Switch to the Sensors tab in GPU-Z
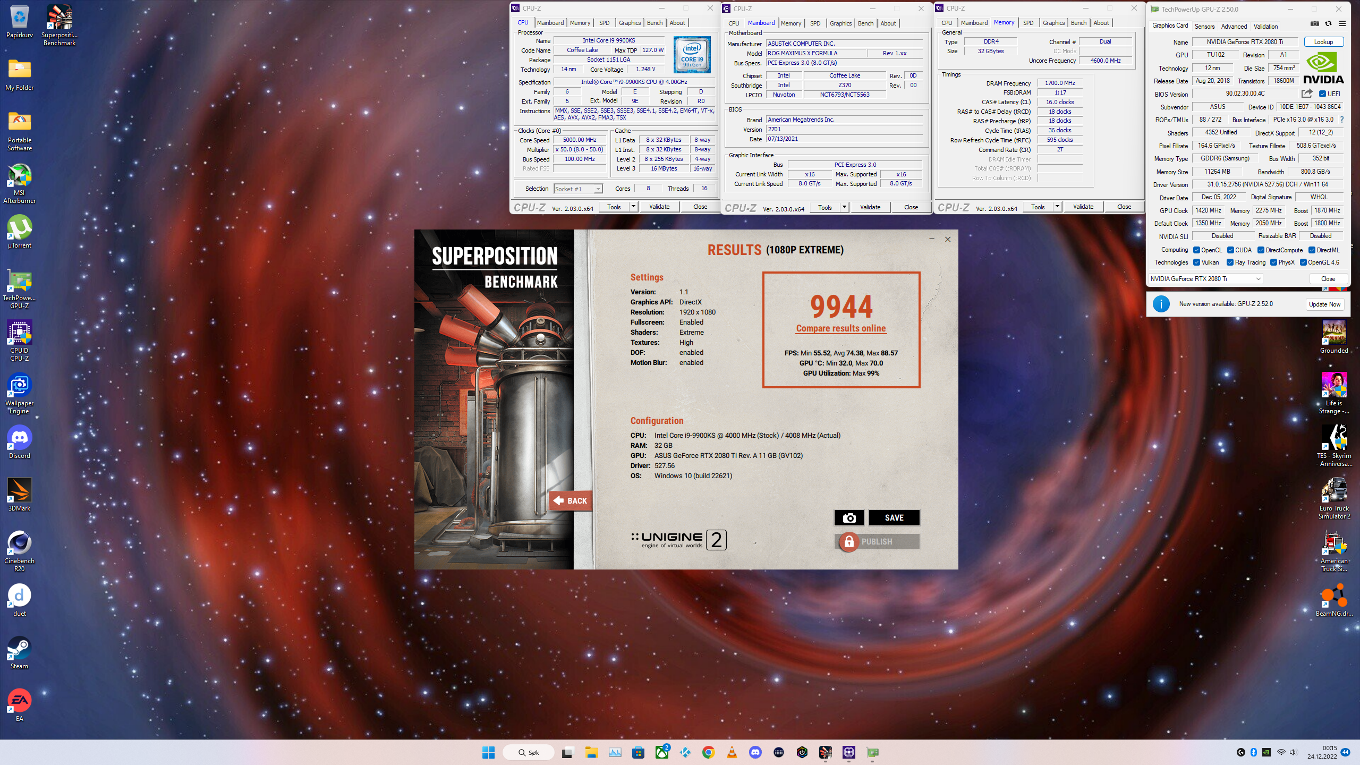This screenshot has width=1360, height=765. [x=1204, y=27]
